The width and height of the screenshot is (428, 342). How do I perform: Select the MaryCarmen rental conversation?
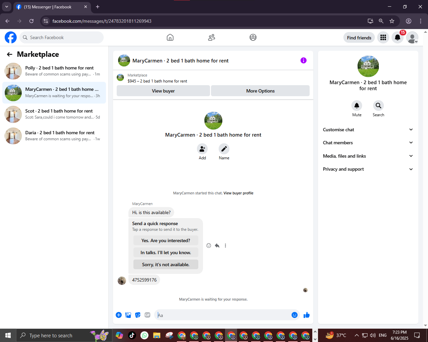click(x=54, y=93)
